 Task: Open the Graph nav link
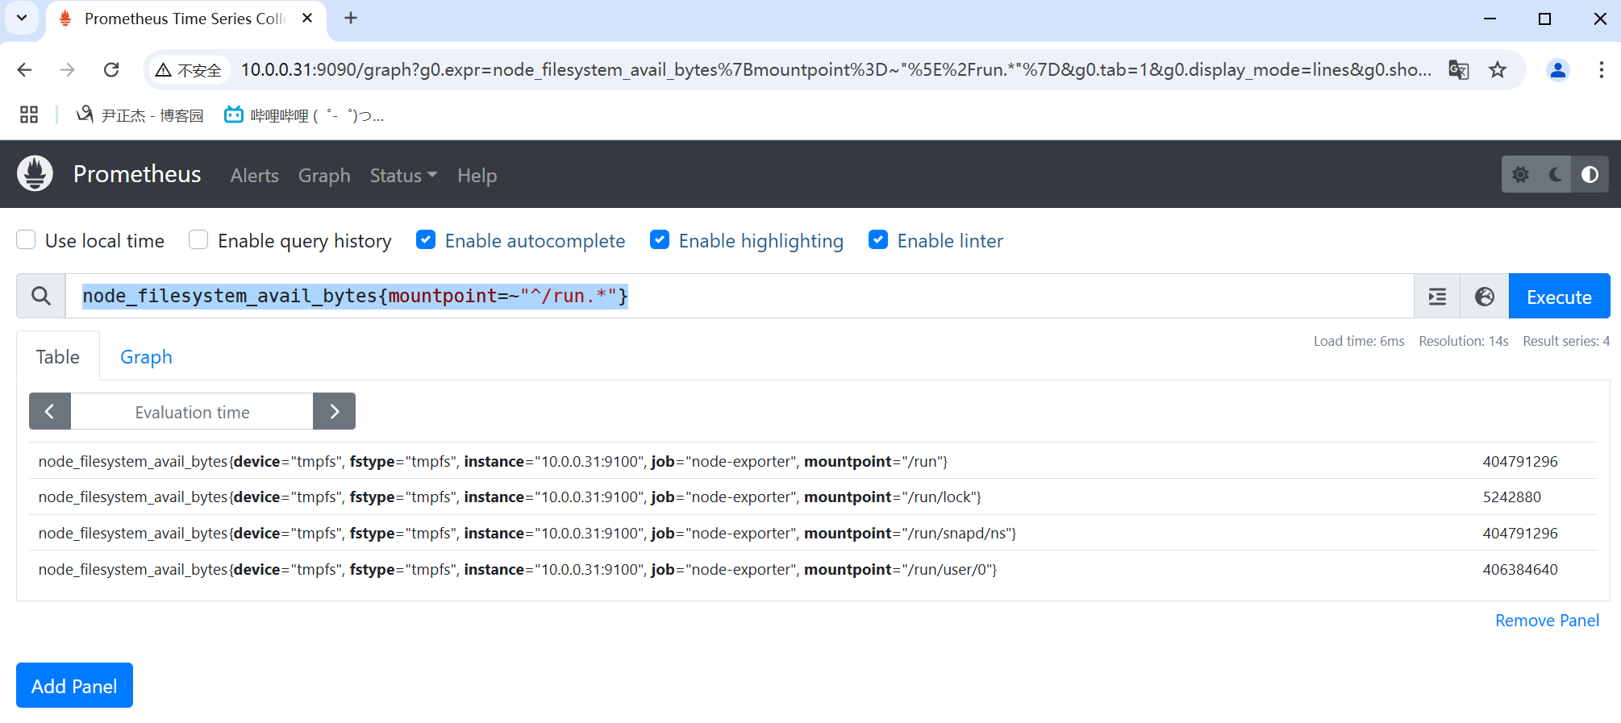324,176
